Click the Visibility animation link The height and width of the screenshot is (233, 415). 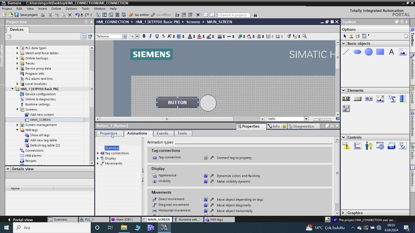tap(164, 181)
